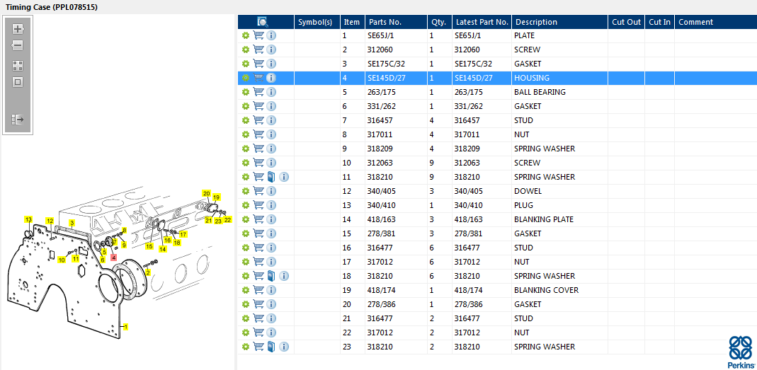Click the Cut In column header

click(x=659, y=22)
